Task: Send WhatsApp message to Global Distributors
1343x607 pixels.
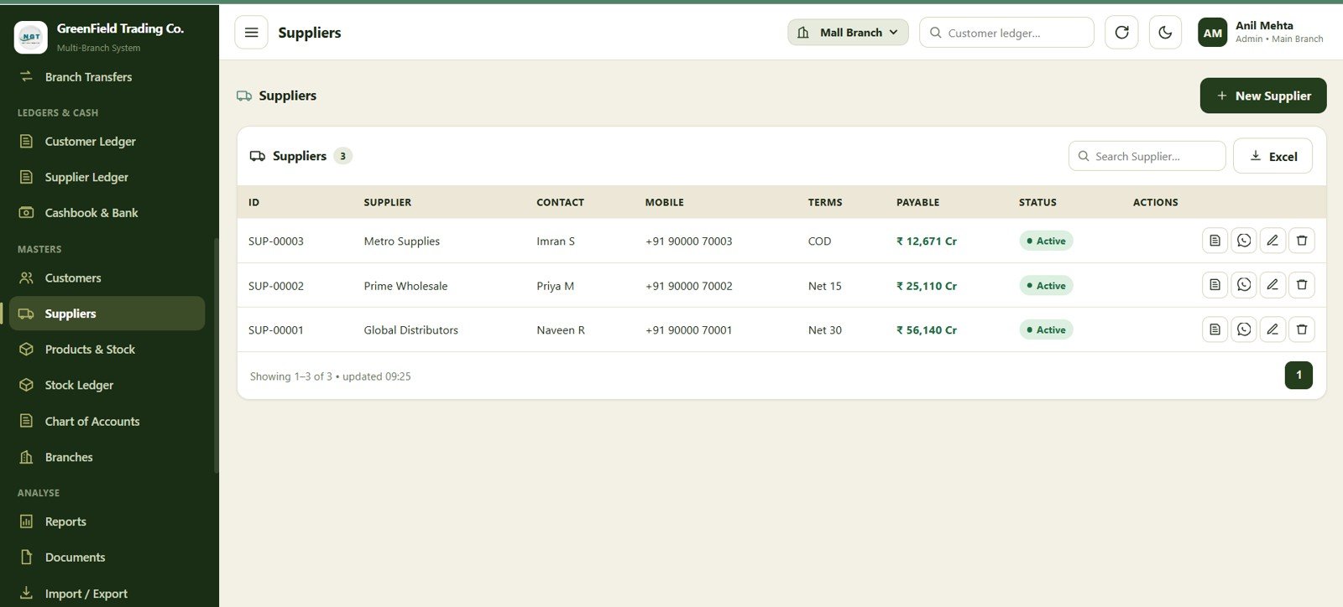Action: click(x=1244, y=329)
